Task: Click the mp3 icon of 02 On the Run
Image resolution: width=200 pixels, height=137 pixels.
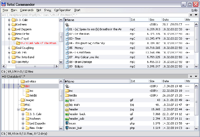Action: [67, 34]
